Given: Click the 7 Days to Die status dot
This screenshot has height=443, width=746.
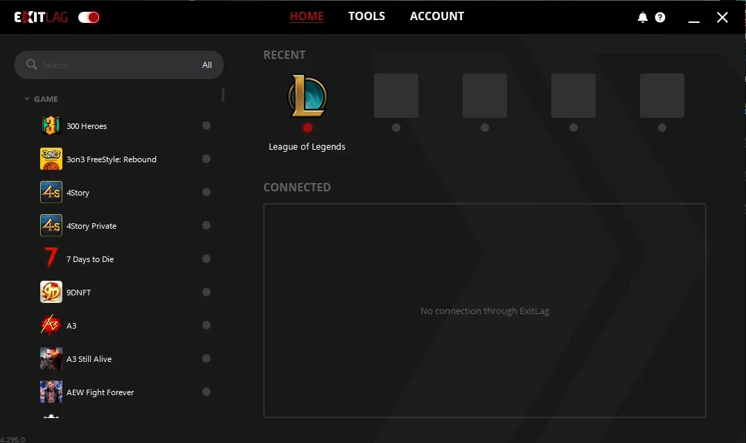Looking at the screenshot, I should (x=206, y=259).
